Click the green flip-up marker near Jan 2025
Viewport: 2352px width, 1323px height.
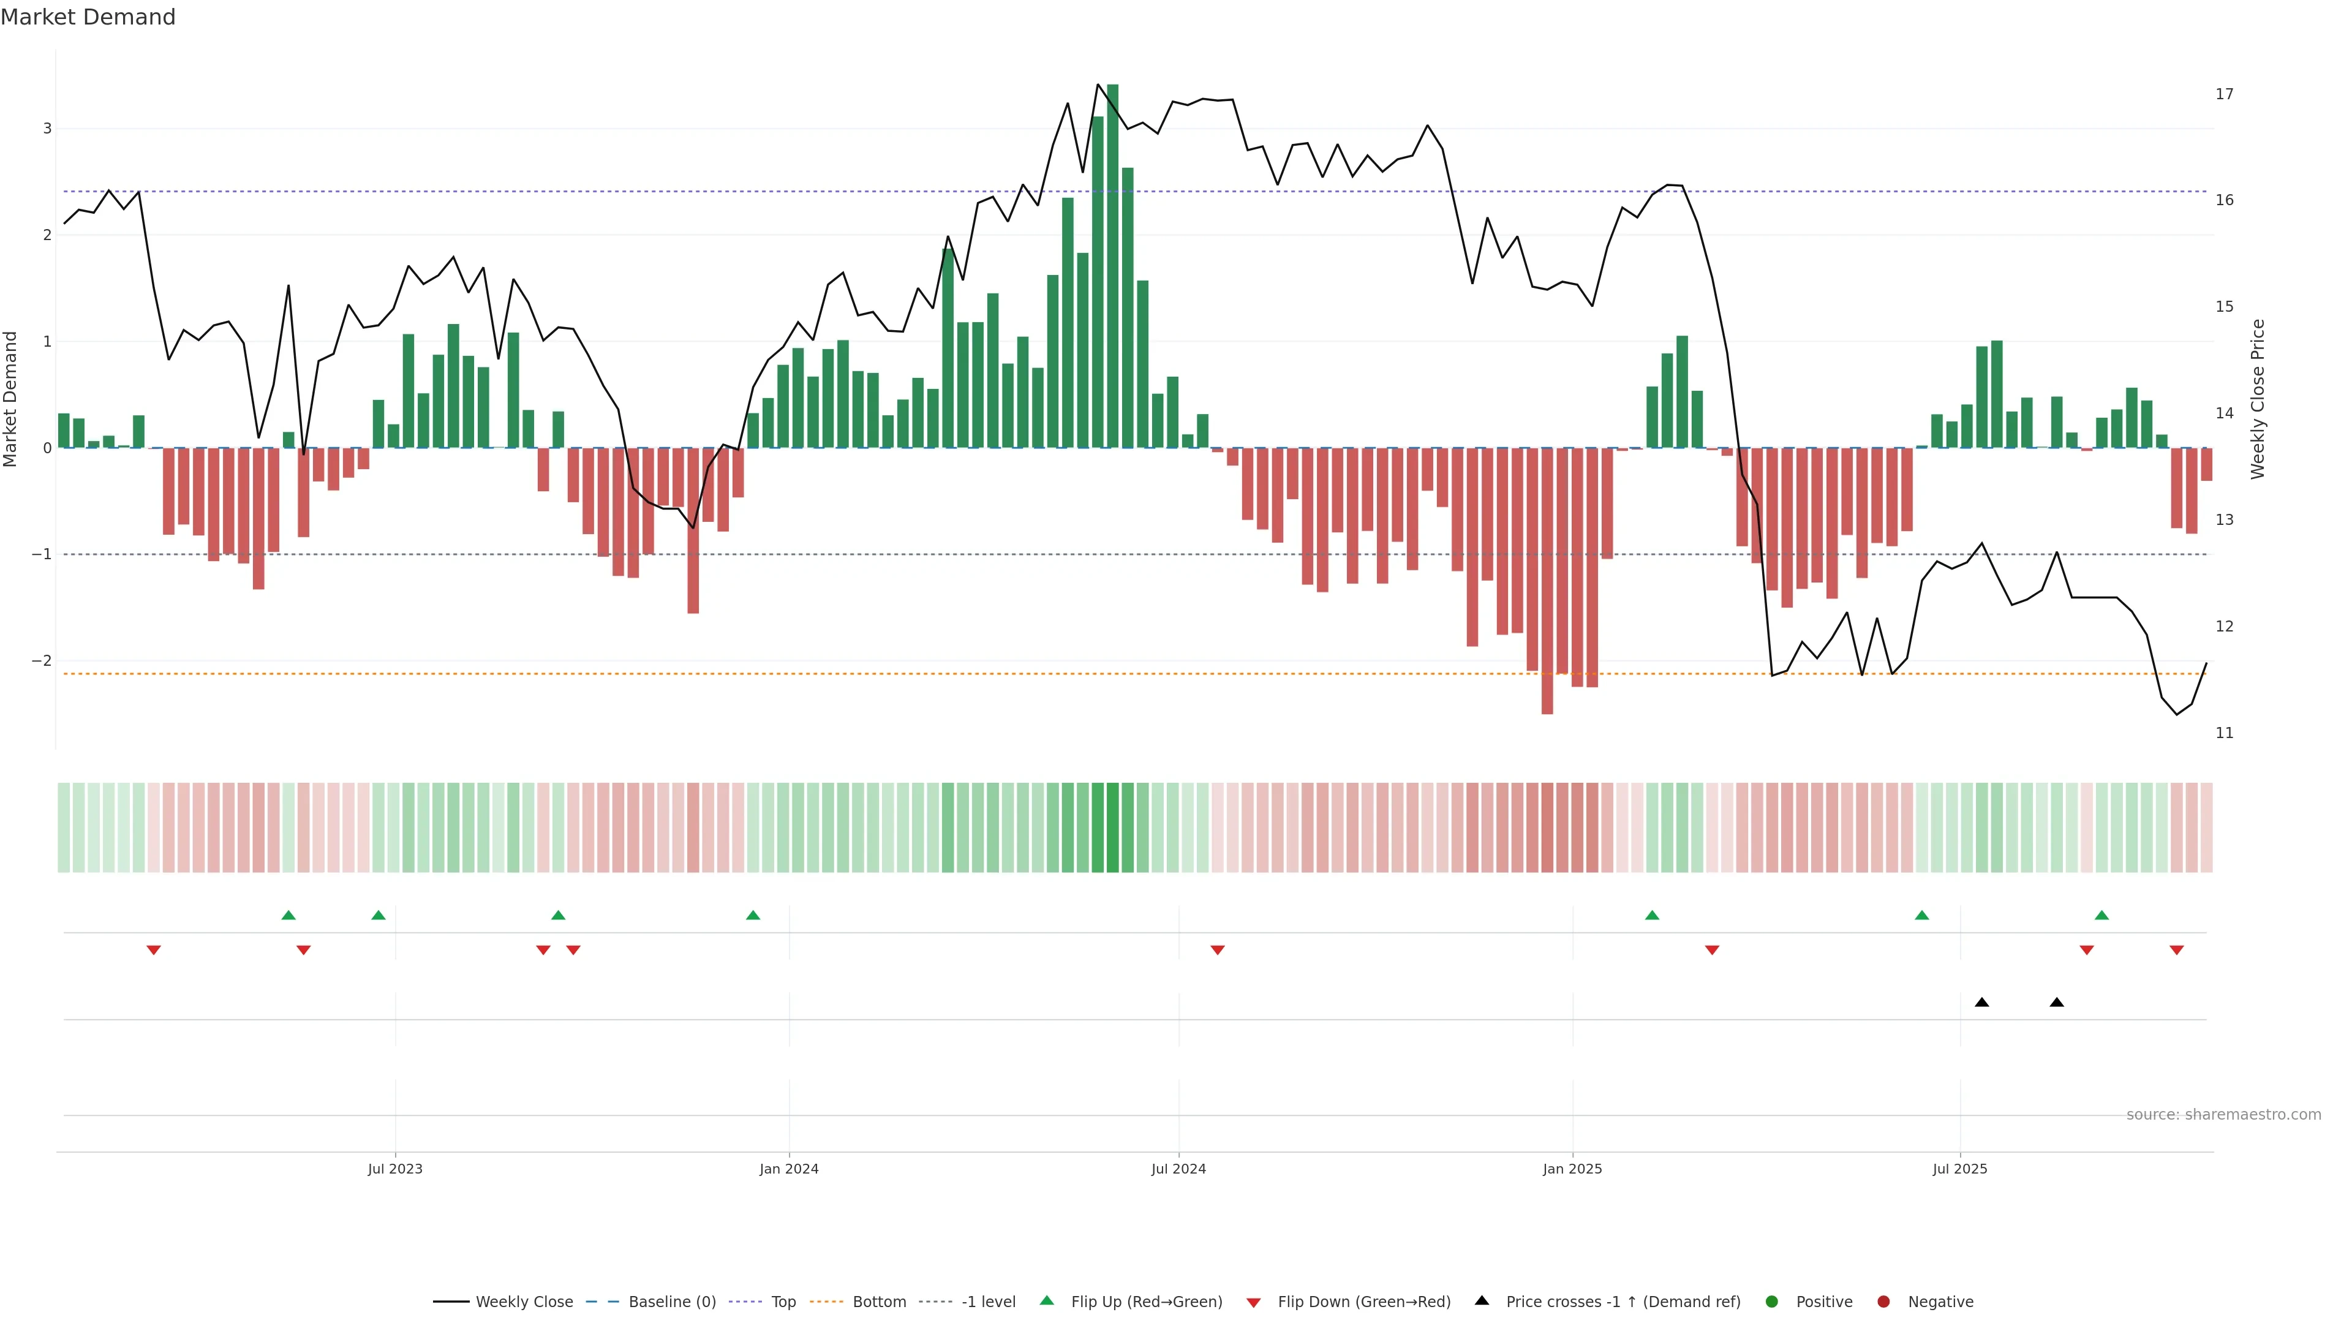click(x=1652, y=915)
